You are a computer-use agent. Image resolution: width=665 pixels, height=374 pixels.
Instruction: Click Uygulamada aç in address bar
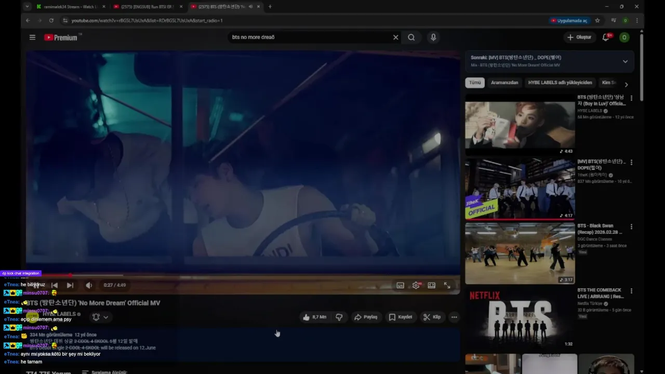point(569,20)
